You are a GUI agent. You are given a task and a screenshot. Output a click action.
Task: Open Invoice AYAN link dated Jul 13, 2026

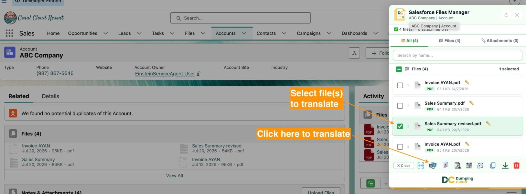point(206,159)
